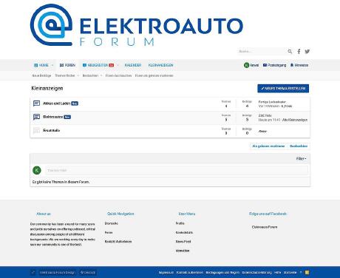The image size is (340, 278).
Task: Click the Elektroautos forum icon
Action: click(x=36, y=117)
